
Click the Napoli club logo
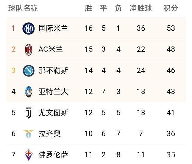pyautogui.click(x=29, y=71)
